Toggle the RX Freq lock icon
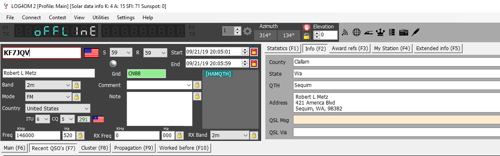The image size is (500, 156). pos(180,136)
